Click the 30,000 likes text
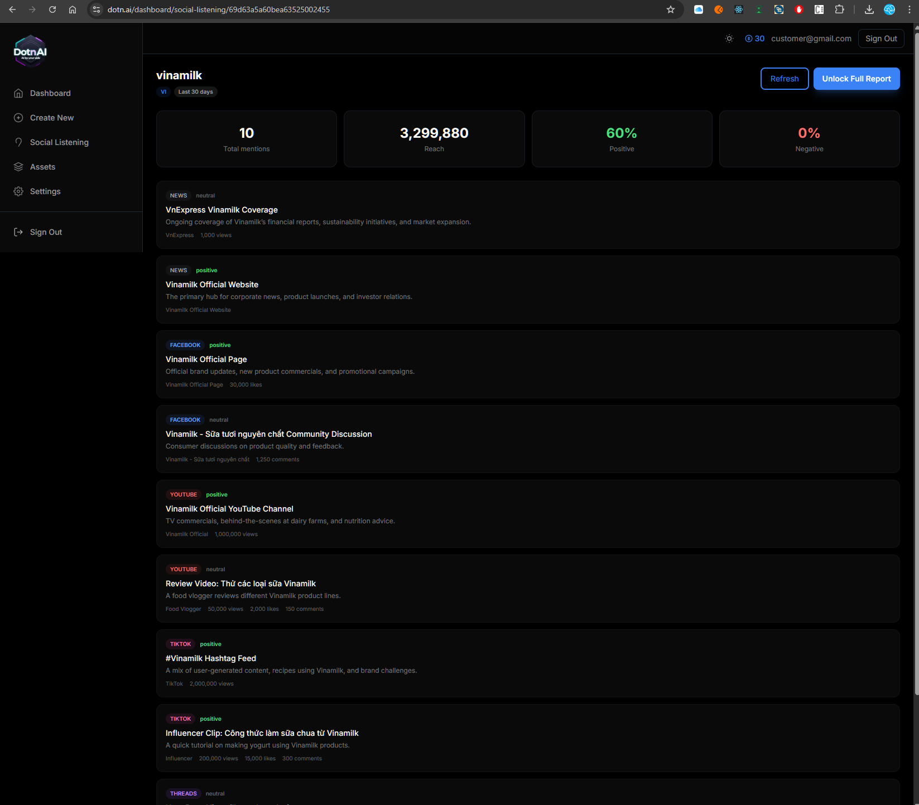The height and width of the screenshot is (805, 919). (x=246, y=384)
